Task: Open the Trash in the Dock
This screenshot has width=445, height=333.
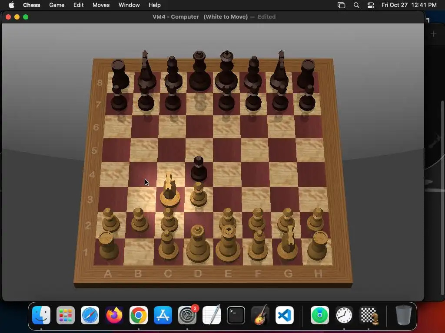Action: 404,315
